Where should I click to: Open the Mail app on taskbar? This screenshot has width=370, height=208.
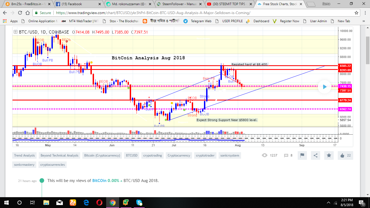tap(59, 203)
